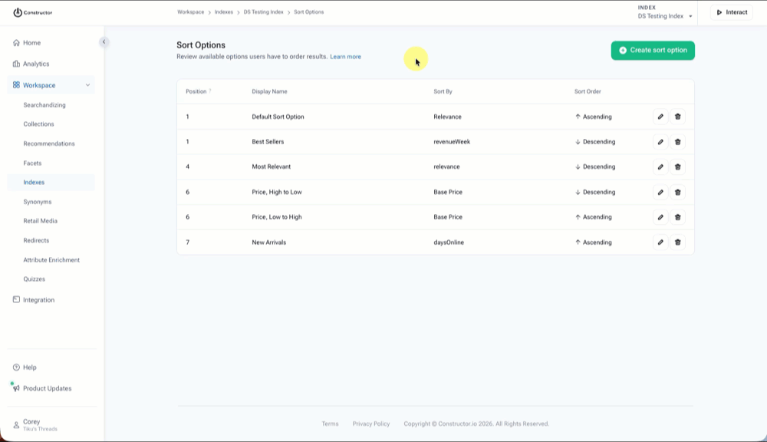Click the Position column help icon

(210, 91)
